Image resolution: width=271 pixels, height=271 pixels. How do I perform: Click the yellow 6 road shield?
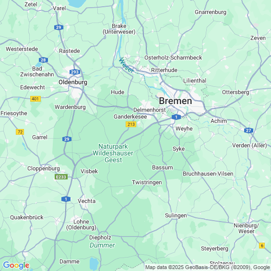(262, 246)
